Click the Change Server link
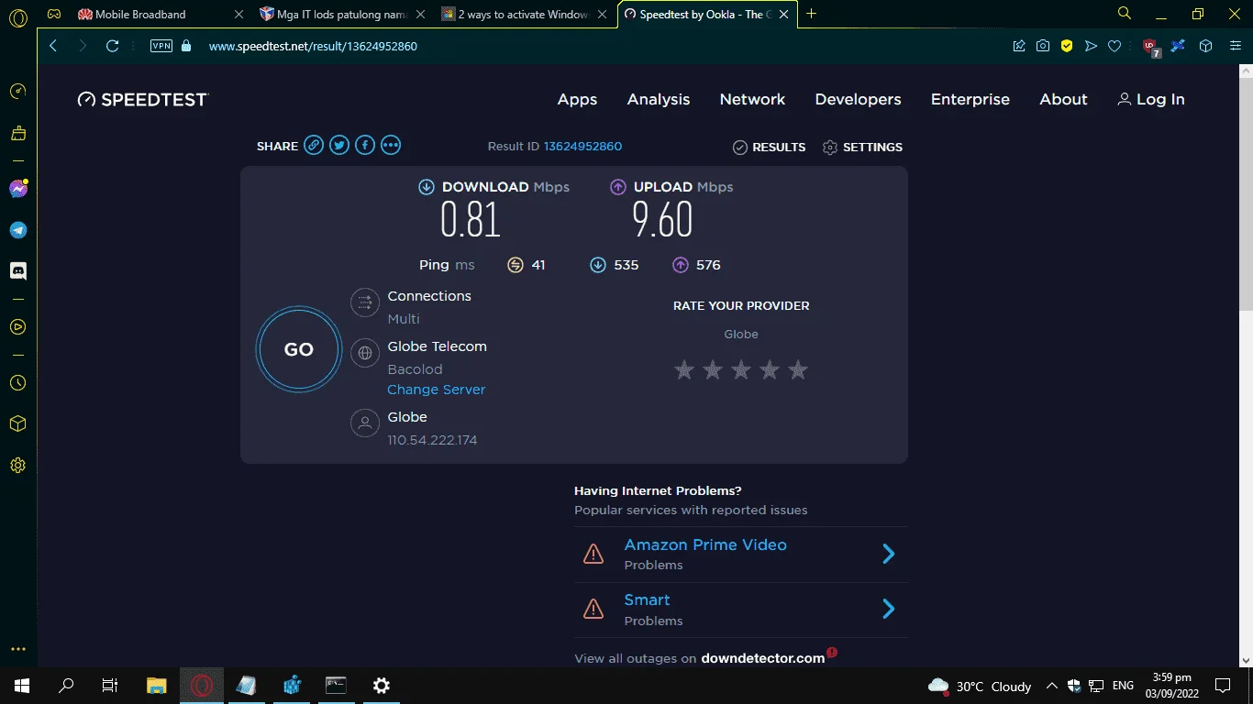Image resolution: width=1253 pixels, height=704 pixels. coord(436,390)
